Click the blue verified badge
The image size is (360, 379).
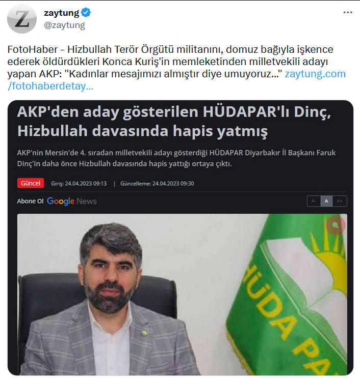point(86,13)
